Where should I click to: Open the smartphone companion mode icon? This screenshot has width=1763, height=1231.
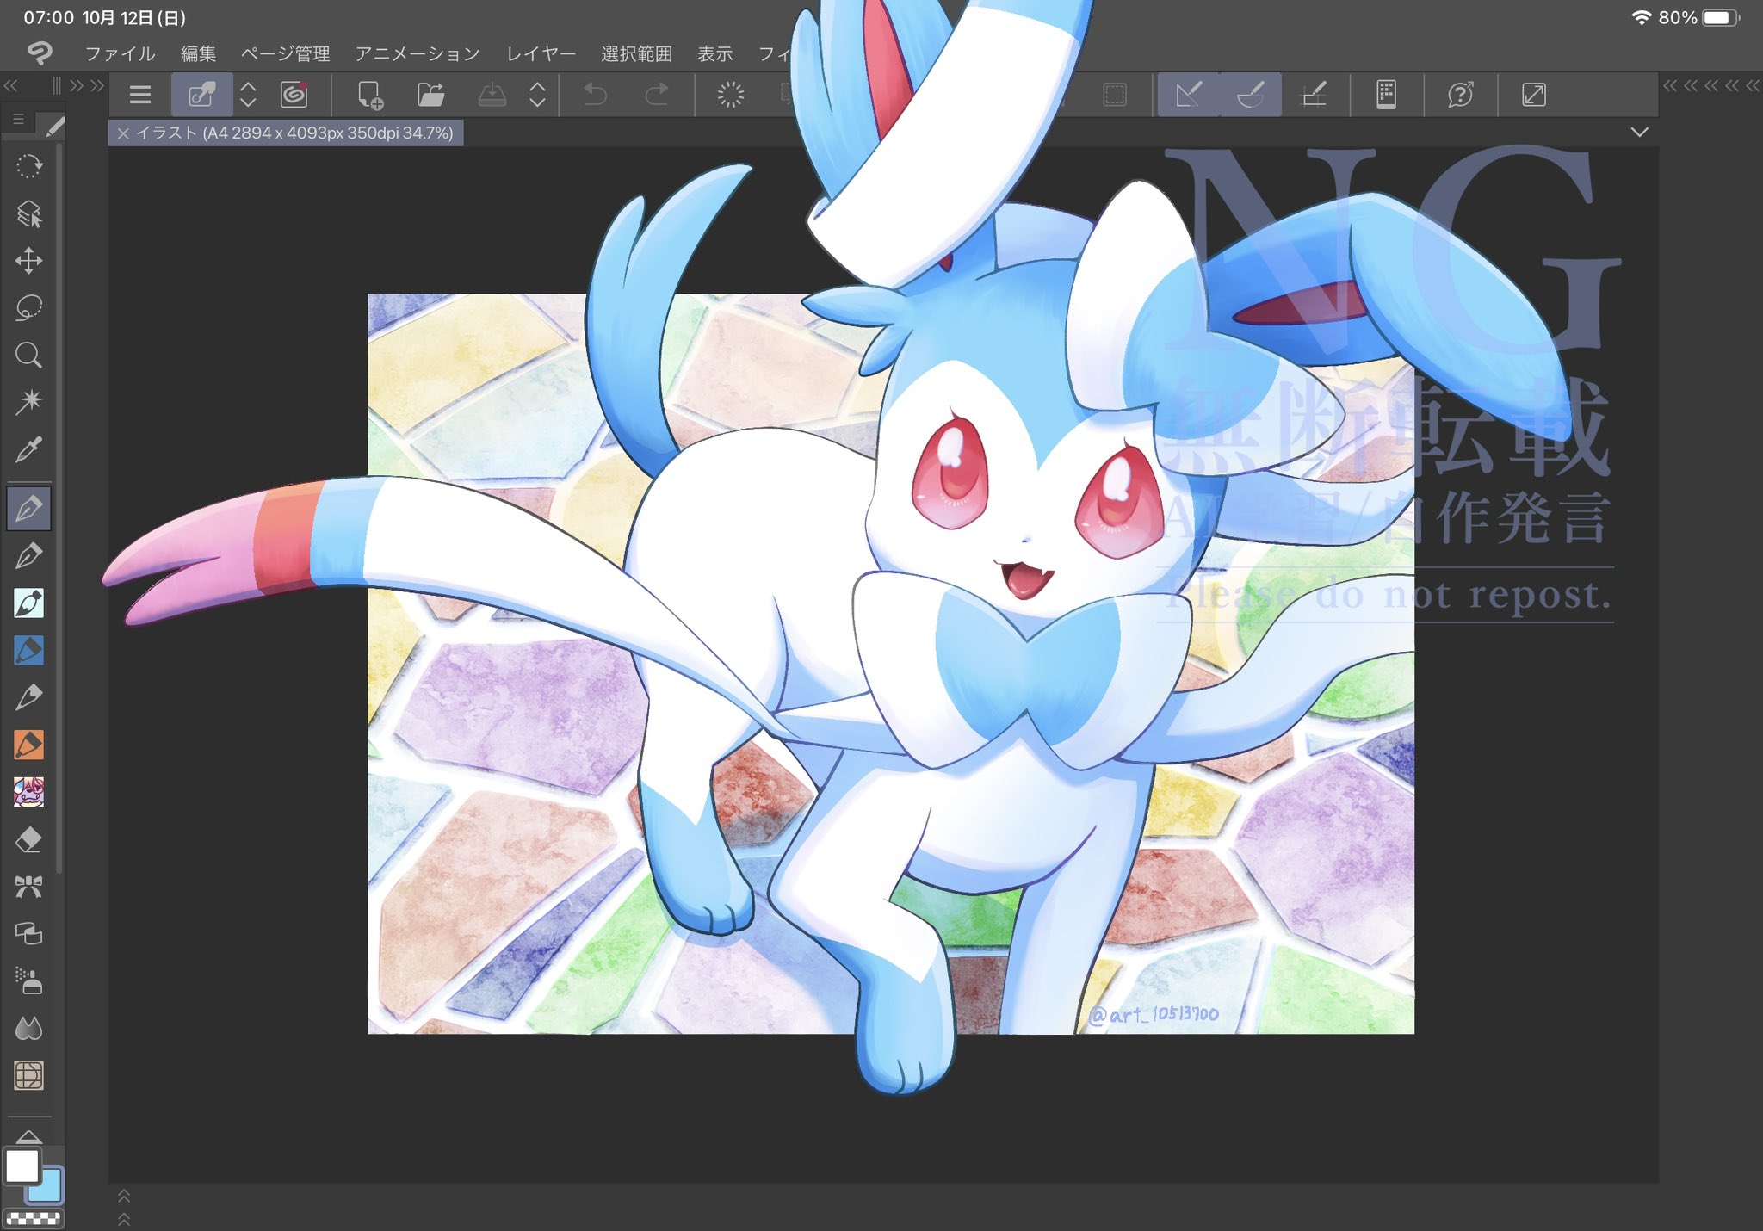tap(1386, 95)
